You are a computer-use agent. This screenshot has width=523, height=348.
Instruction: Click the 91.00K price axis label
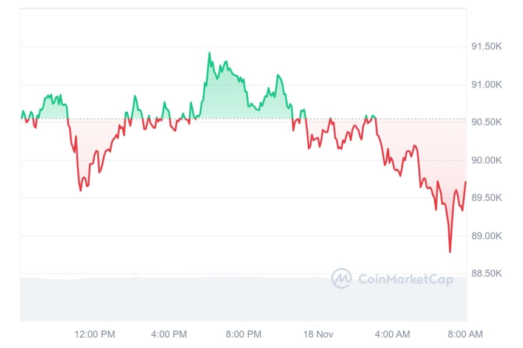[487, 84]
